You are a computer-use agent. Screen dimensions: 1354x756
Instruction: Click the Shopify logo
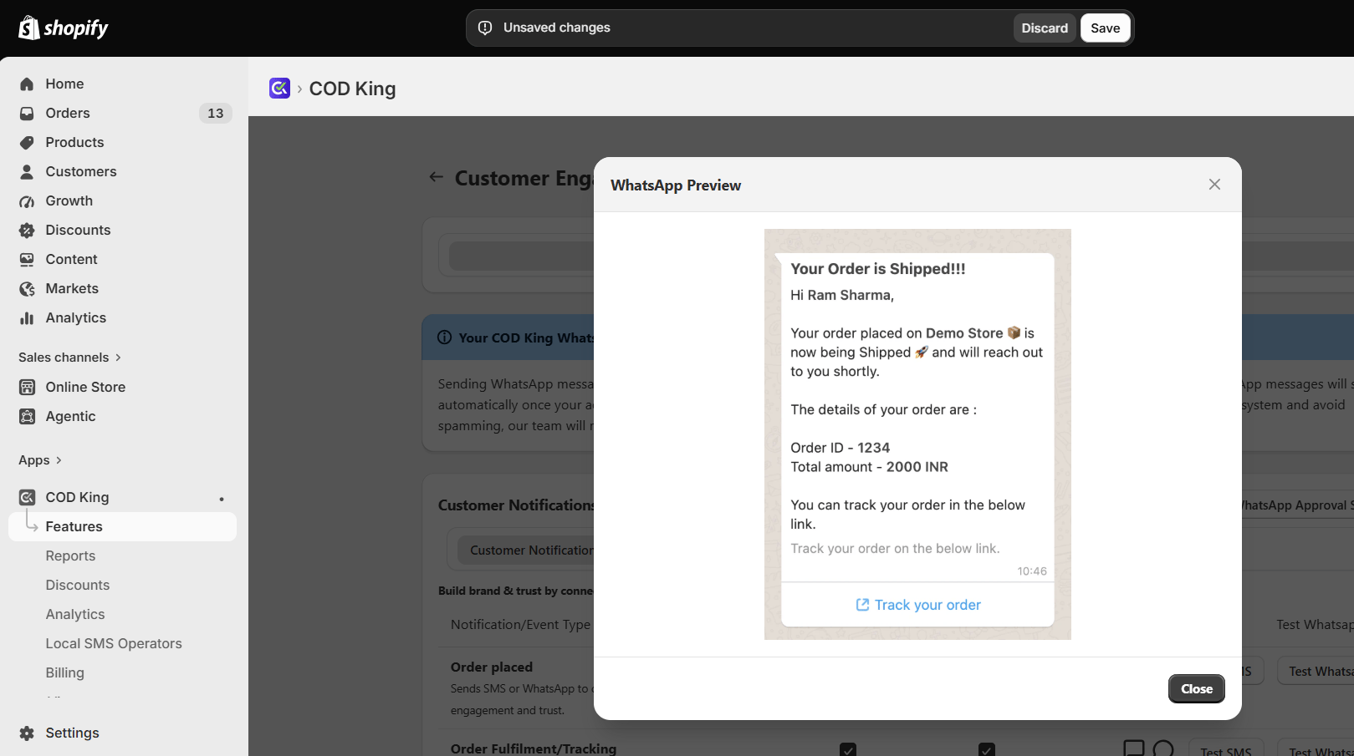[x=64, y=28]
